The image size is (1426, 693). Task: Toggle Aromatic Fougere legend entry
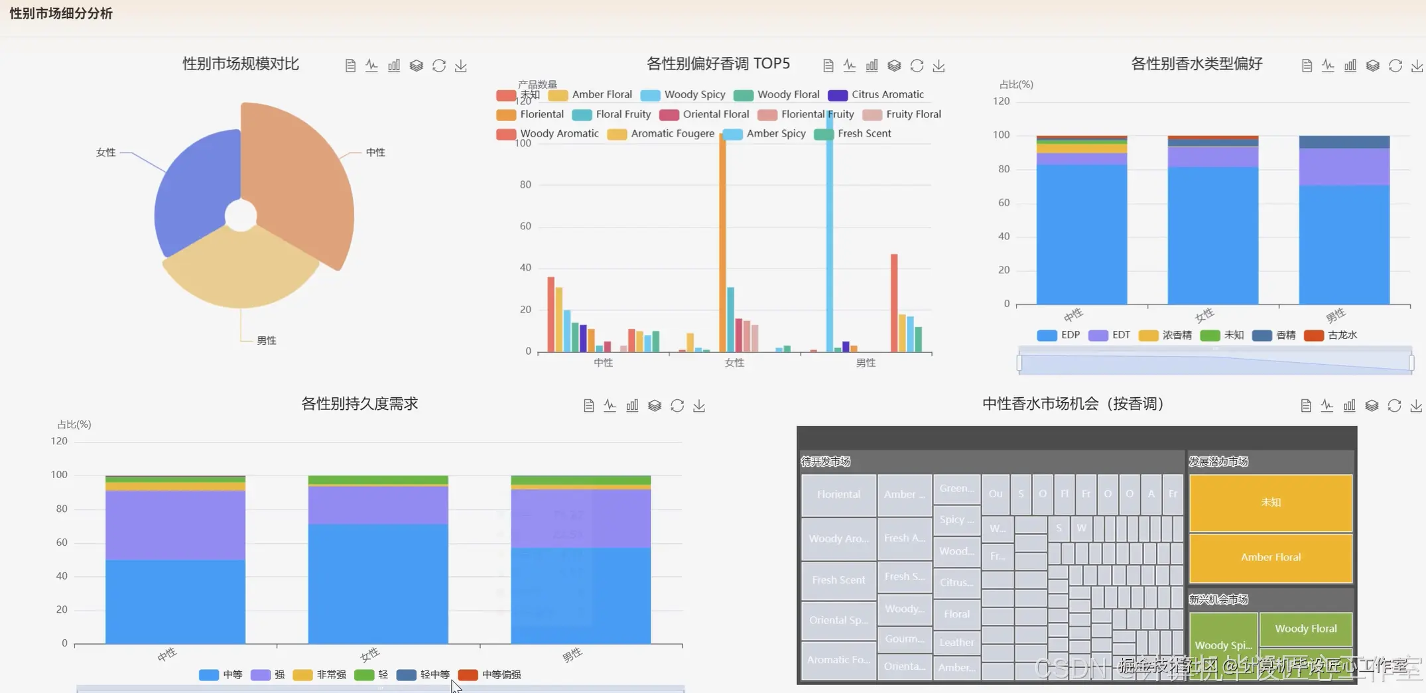coord(661,134)
